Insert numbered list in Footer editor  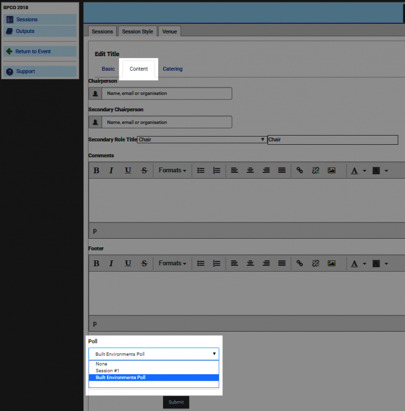tap(217, 263)
